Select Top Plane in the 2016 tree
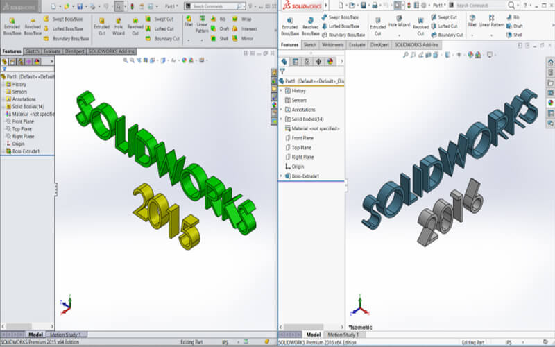Screen dimensions: 555x347 tap(298, 147)
